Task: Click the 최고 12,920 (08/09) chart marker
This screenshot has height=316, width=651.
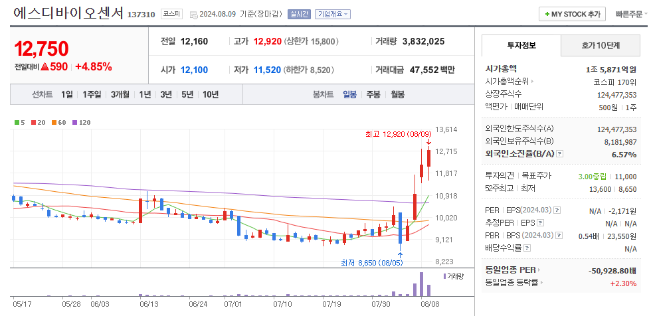Action: pyautogui.click(x=399, y=134)
